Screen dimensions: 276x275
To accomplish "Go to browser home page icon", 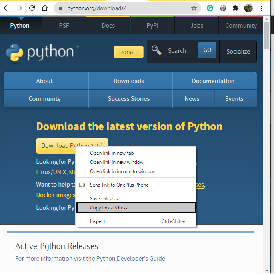I will (x=45, y=8).
